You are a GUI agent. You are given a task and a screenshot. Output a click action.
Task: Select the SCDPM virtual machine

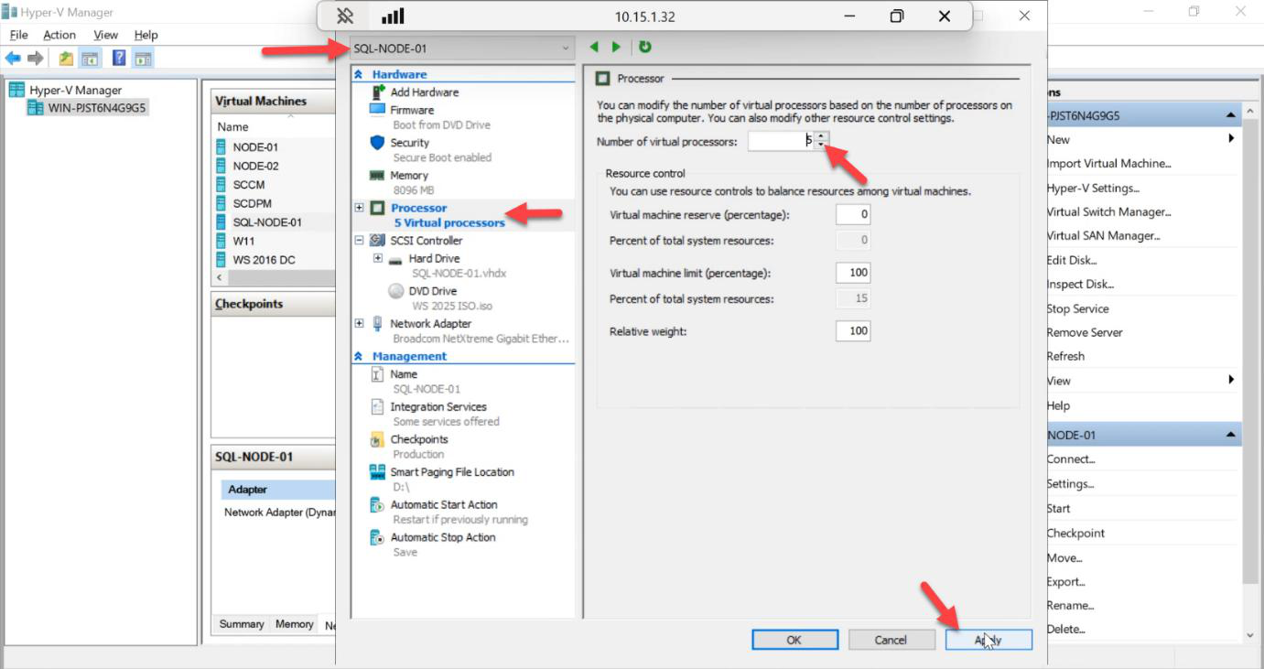(252, 203)
